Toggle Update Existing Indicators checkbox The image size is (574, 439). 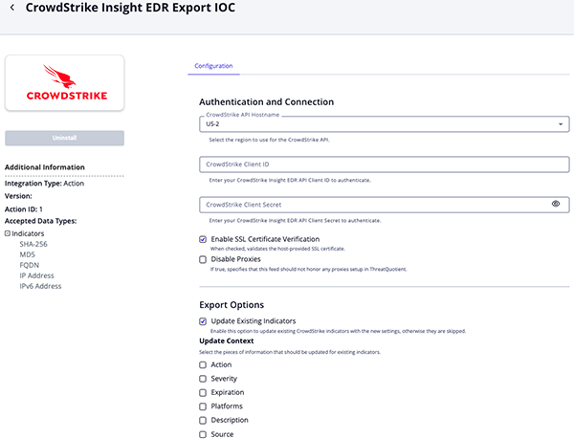tap(203, 321)
